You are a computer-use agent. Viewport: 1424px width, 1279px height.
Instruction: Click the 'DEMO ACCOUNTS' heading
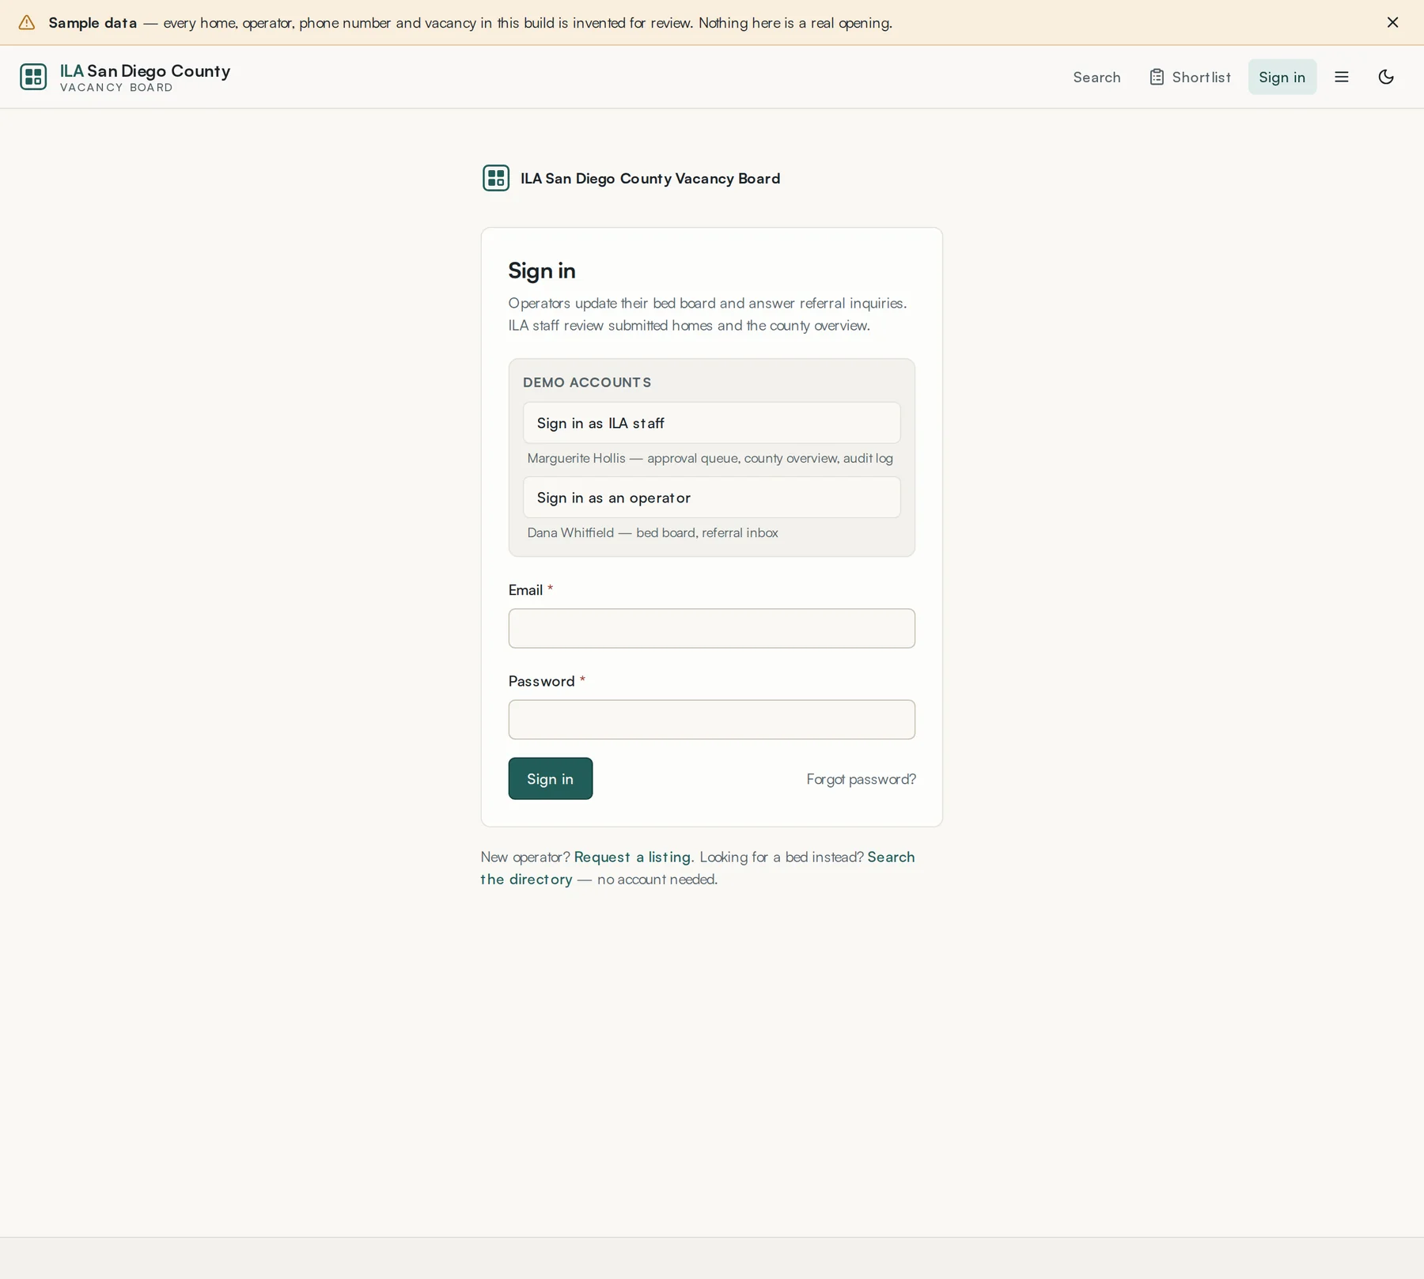(x=587, y=382)
